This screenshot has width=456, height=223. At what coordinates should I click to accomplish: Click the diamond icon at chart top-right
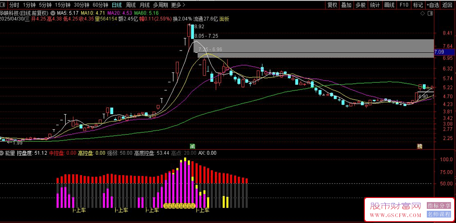[422, 14]
